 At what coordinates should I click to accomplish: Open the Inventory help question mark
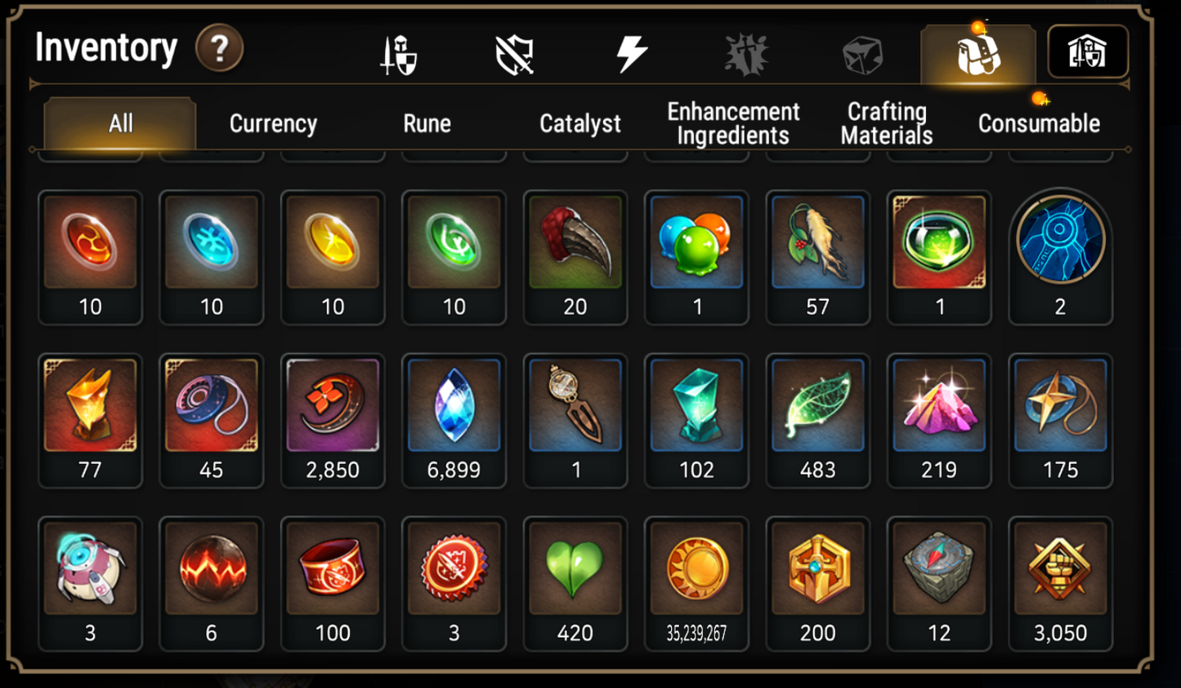(x=219, y=49)
